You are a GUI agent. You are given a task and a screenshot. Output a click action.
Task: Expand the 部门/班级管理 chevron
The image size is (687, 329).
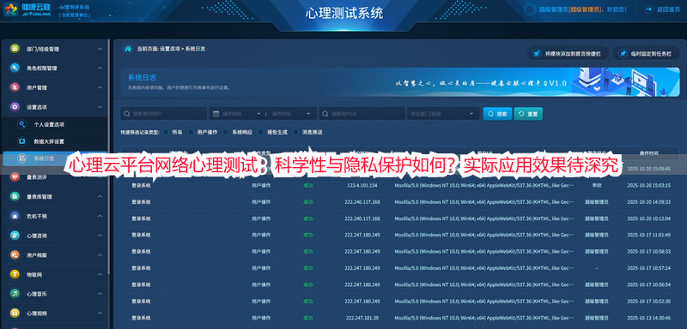pyautogui.click(x=100, y=49)
